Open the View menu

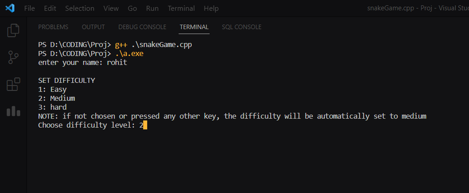pos(111,8)
